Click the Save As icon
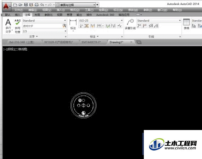This screenshot has width=202, height=159. (31, 5)
